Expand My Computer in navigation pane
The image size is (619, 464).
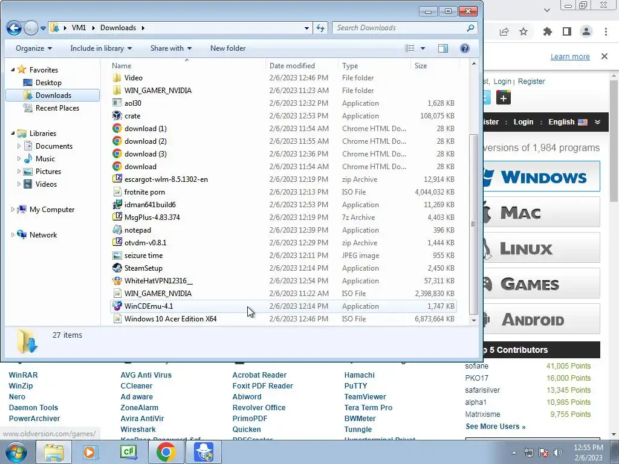pos(13,210)
